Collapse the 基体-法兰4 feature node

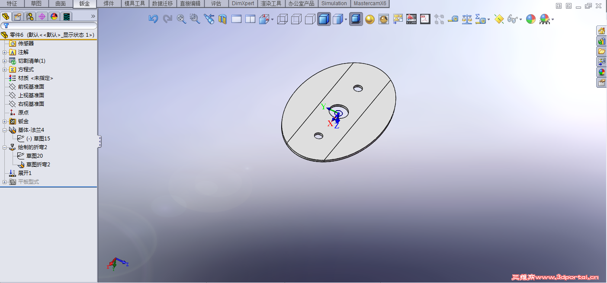(x=5, y=130)
